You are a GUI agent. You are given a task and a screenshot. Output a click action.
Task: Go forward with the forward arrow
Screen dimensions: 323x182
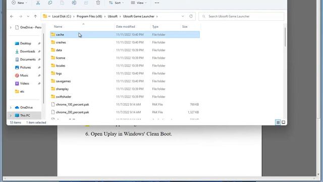[20, 16]
